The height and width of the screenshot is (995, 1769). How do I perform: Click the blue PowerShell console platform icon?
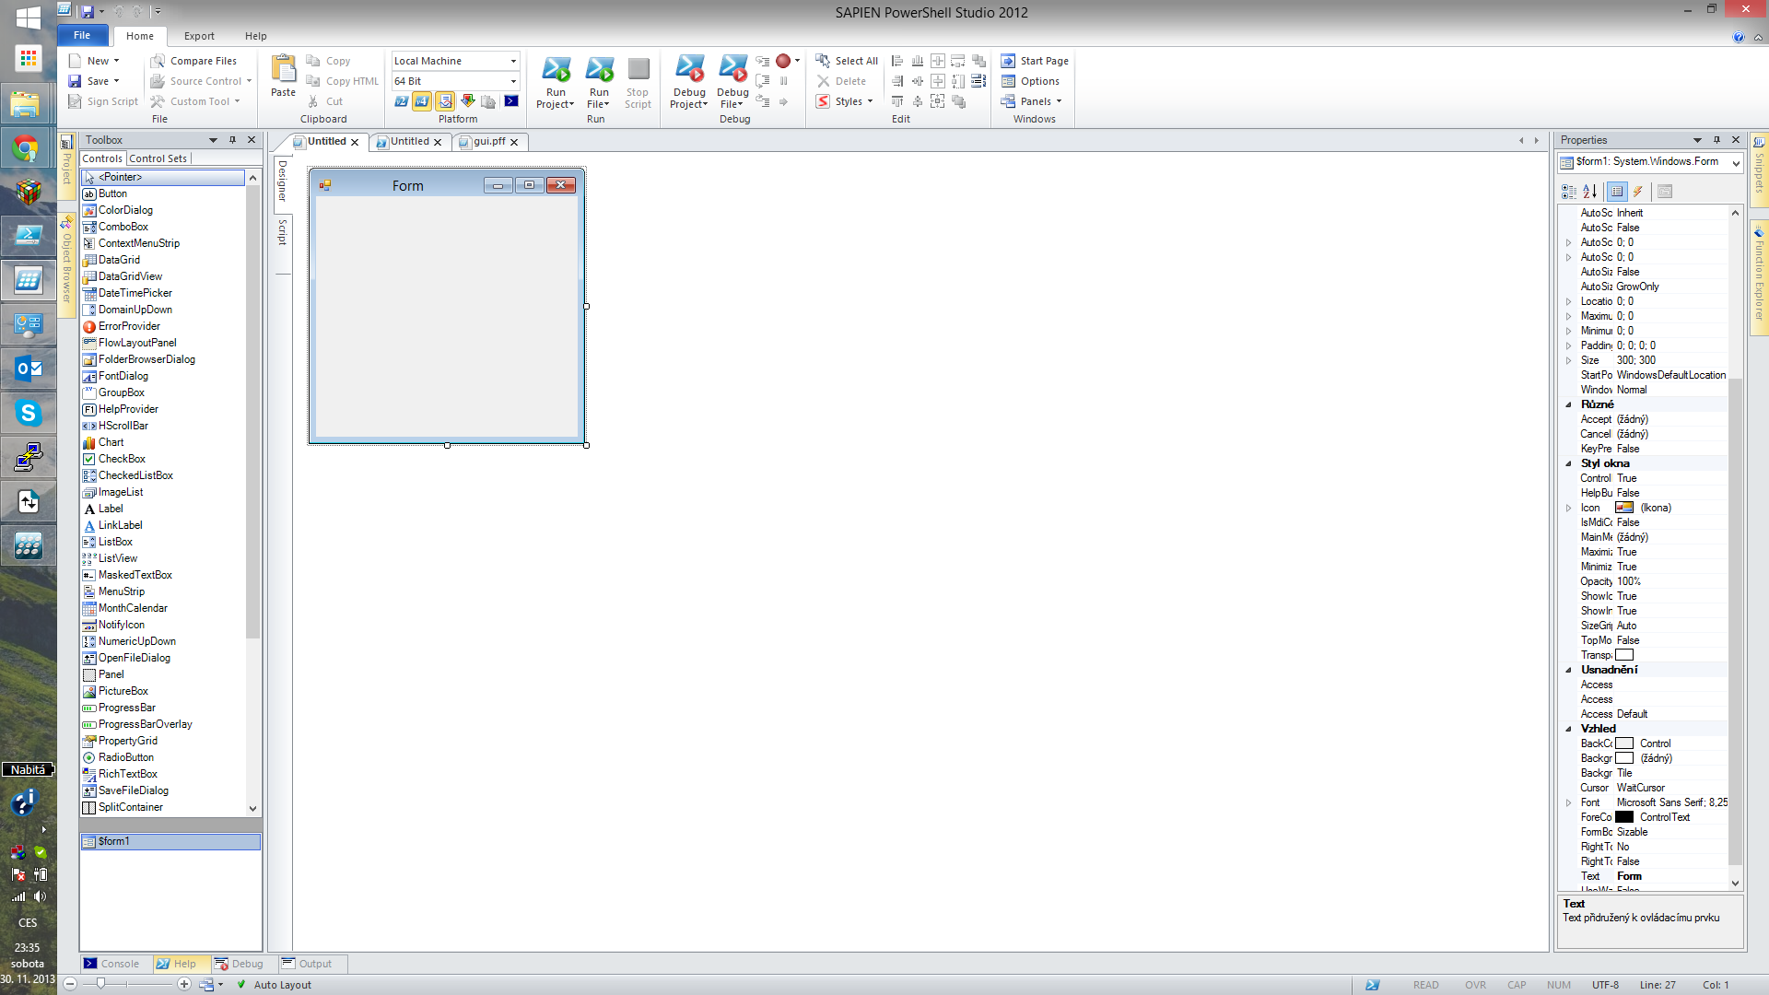(x=511, y=101)
